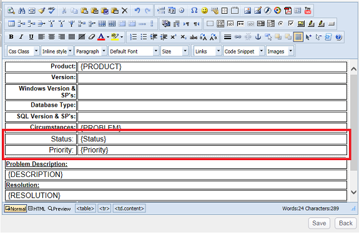Click the Delete X icon

[x=124, y=11]
